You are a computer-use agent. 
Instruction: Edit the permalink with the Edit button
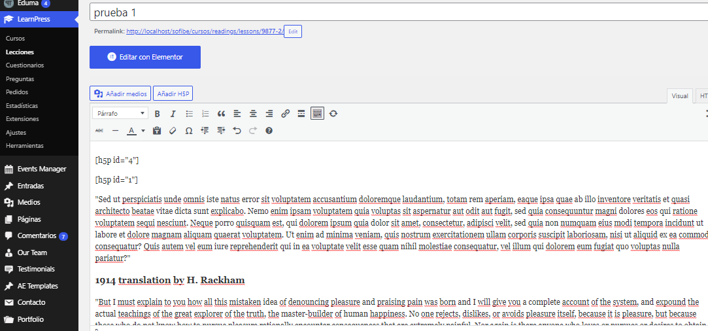coord(293,31)
